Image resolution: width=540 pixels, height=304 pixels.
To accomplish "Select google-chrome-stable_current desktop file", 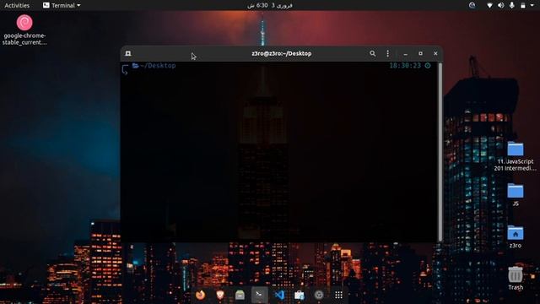I will pyautogui.click(x=24, y=30).
